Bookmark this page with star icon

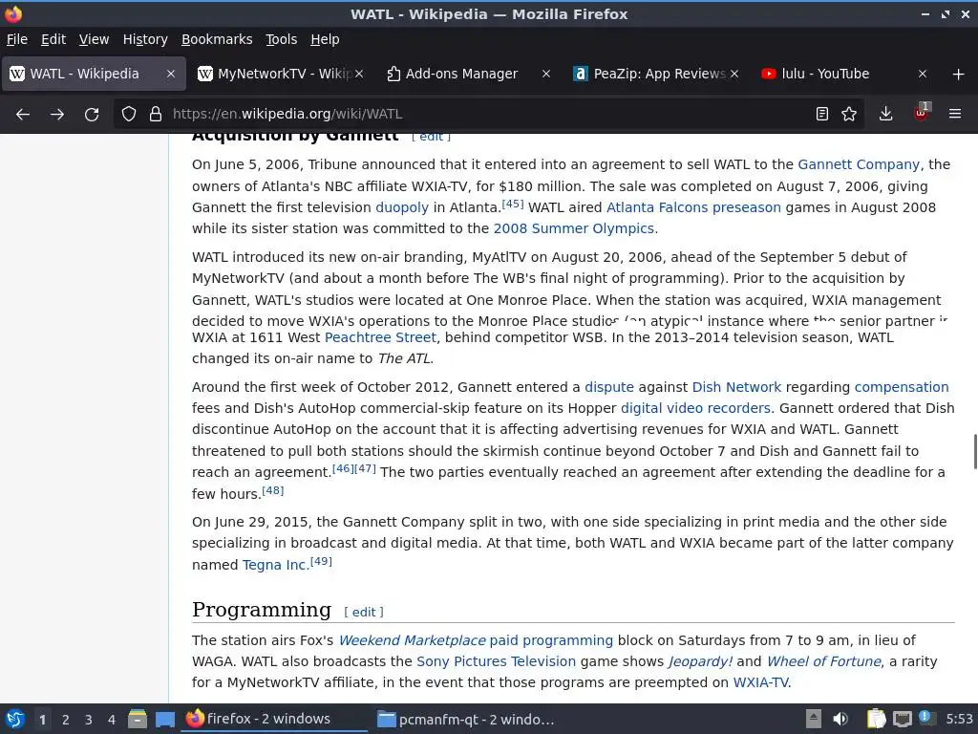(x=849, y=115)
